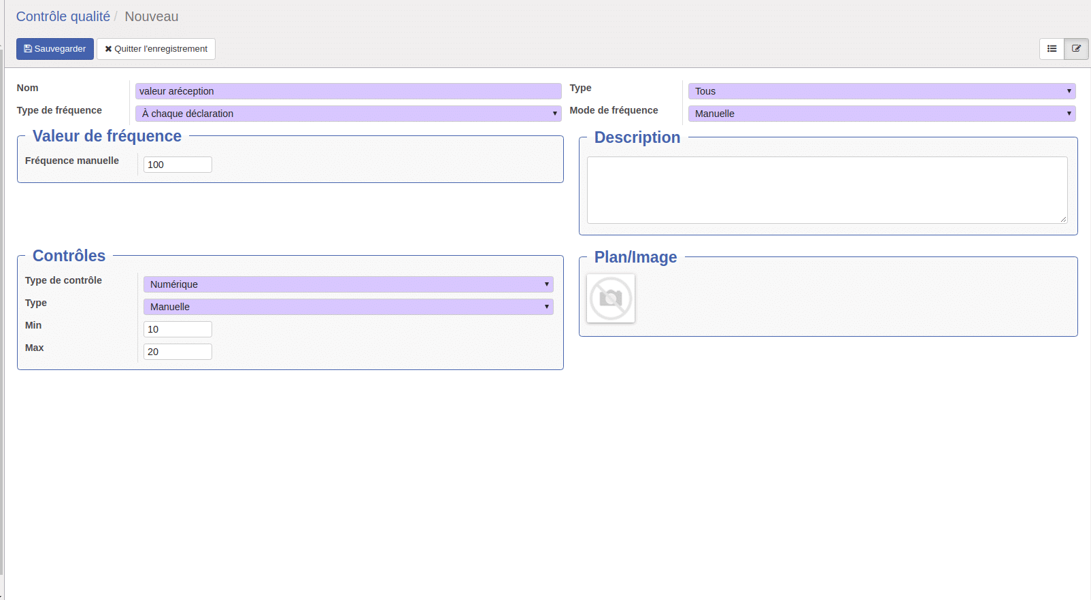The image size is (1091, 600).
Task: Edit the Fréquence manuelle field
Action: [x=178, y=165]
